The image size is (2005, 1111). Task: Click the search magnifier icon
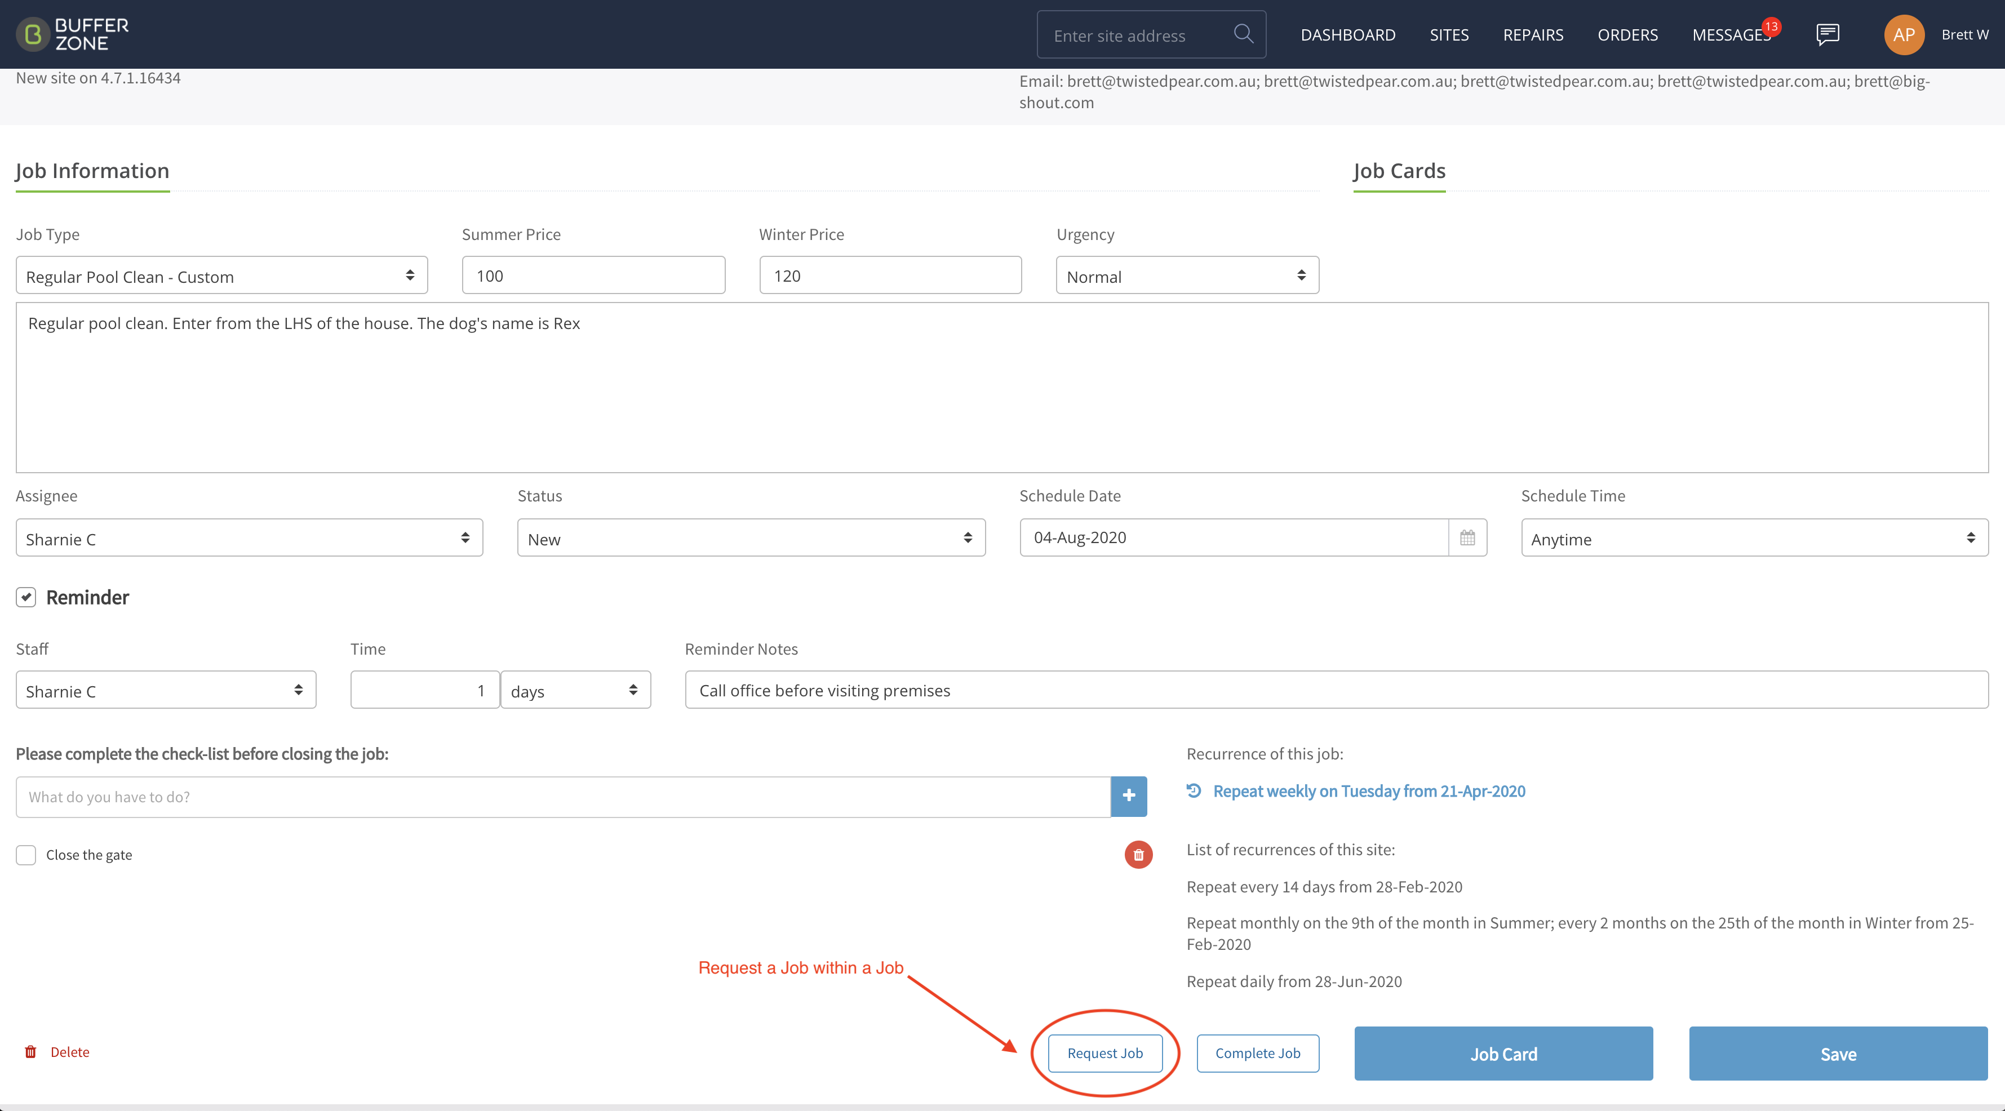(1243, 33)
